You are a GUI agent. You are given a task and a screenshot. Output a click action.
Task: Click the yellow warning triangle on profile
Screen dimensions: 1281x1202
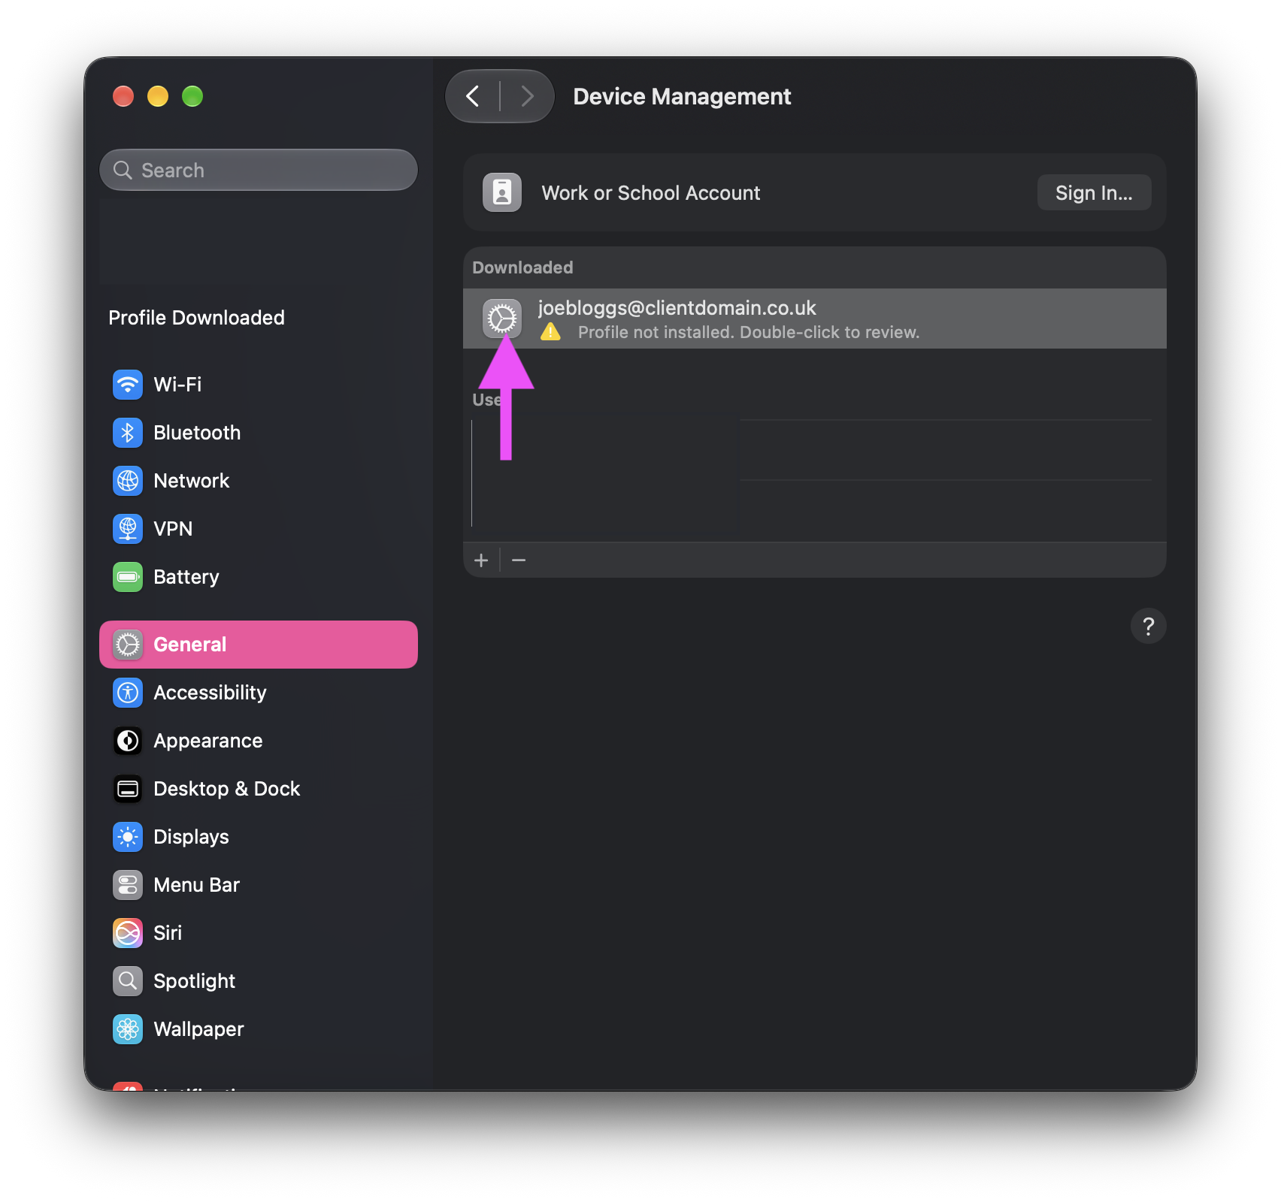(x=550, y=332)
